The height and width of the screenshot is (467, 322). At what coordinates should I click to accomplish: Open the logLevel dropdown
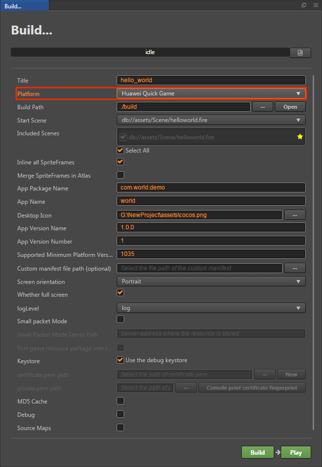pos(211,308)
